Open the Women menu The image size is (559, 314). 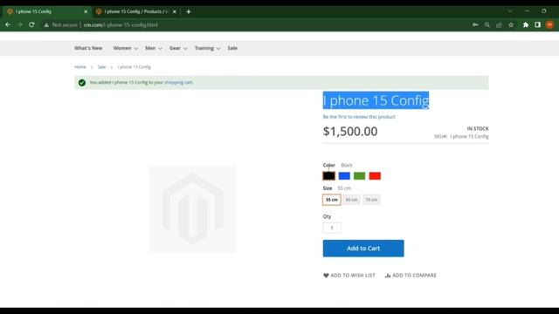tap(122, 48)
